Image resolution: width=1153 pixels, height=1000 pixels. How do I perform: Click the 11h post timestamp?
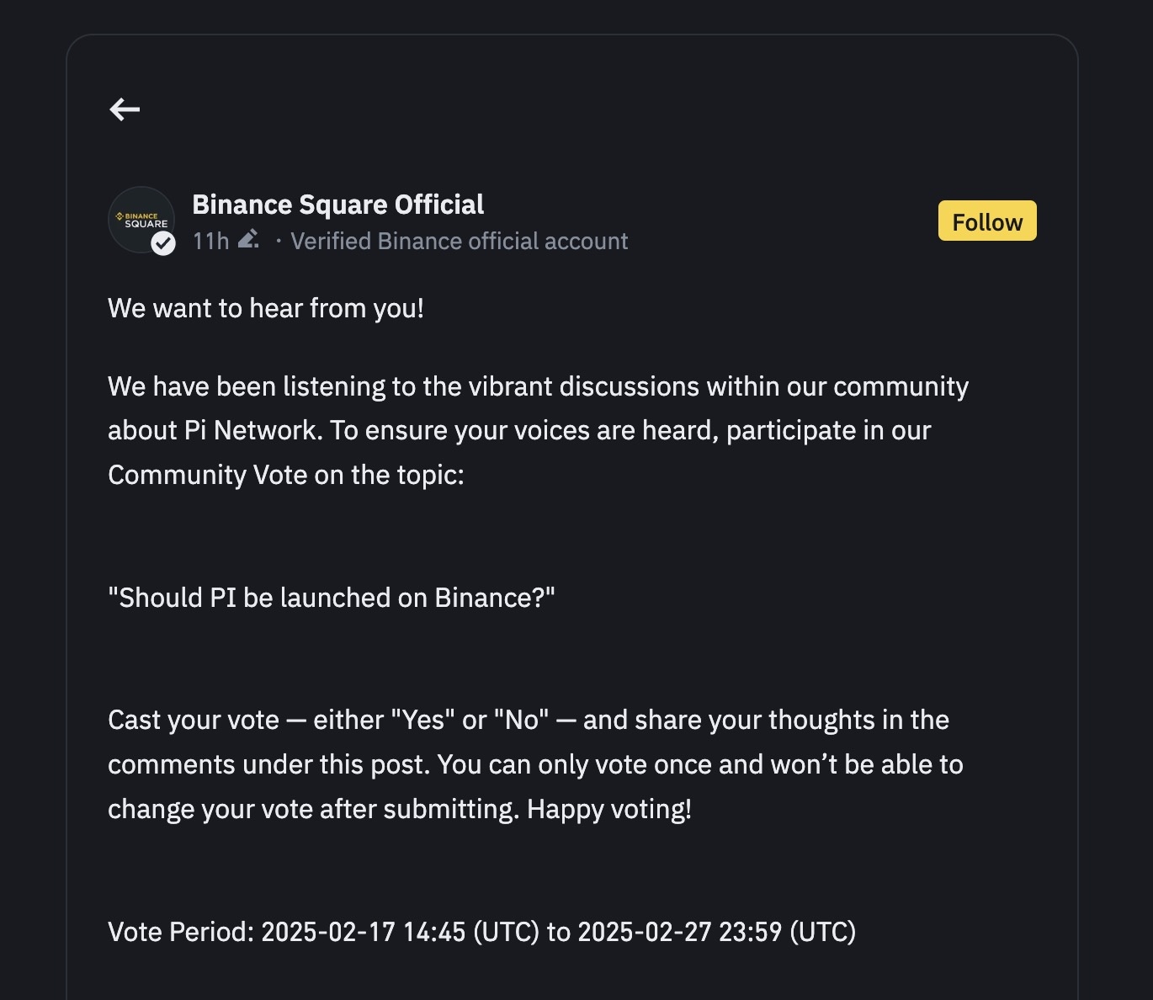pyautogui.click(x=210, y=242)
